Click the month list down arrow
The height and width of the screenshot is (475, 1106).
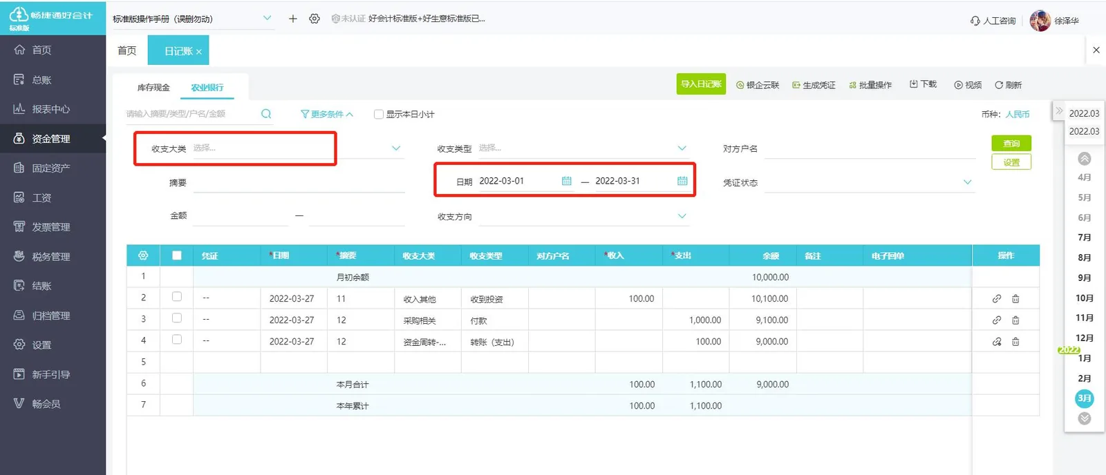(x=1085, y=418)
